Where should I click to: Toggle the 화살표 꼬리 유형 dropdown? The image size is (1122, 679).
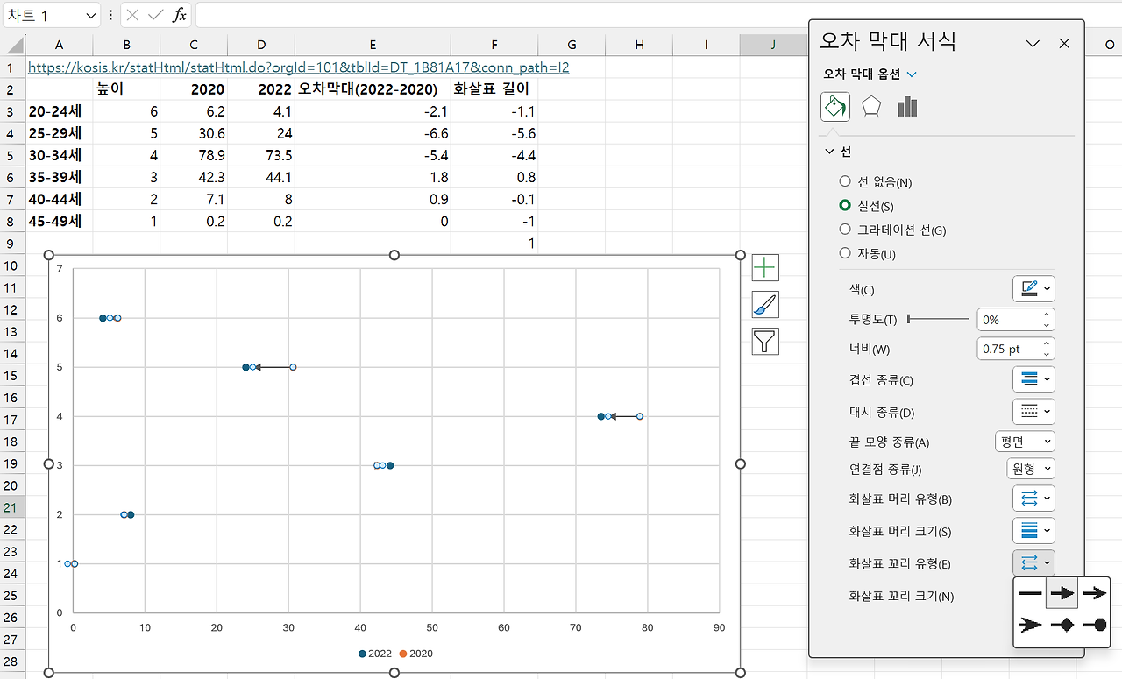pyautogui.click(x=1033, y=562)
